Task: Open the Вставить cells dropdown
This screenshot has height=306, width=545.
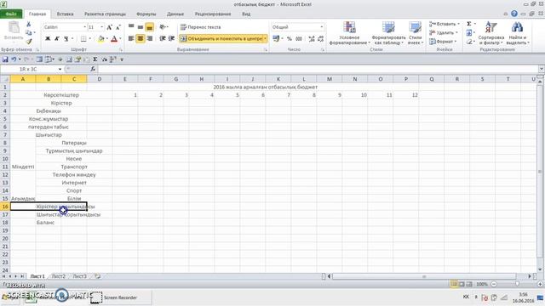Action: tap(445, 24)
